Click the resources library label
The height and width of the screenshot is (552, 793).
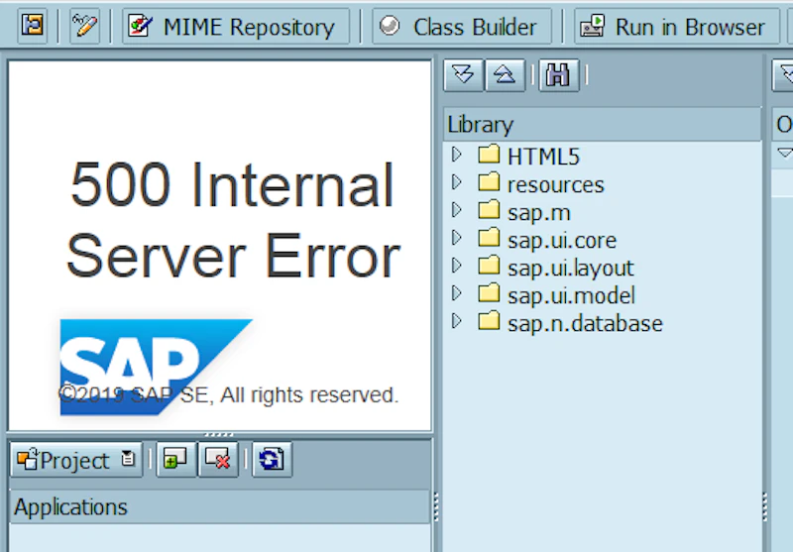(x=556, y=185)
